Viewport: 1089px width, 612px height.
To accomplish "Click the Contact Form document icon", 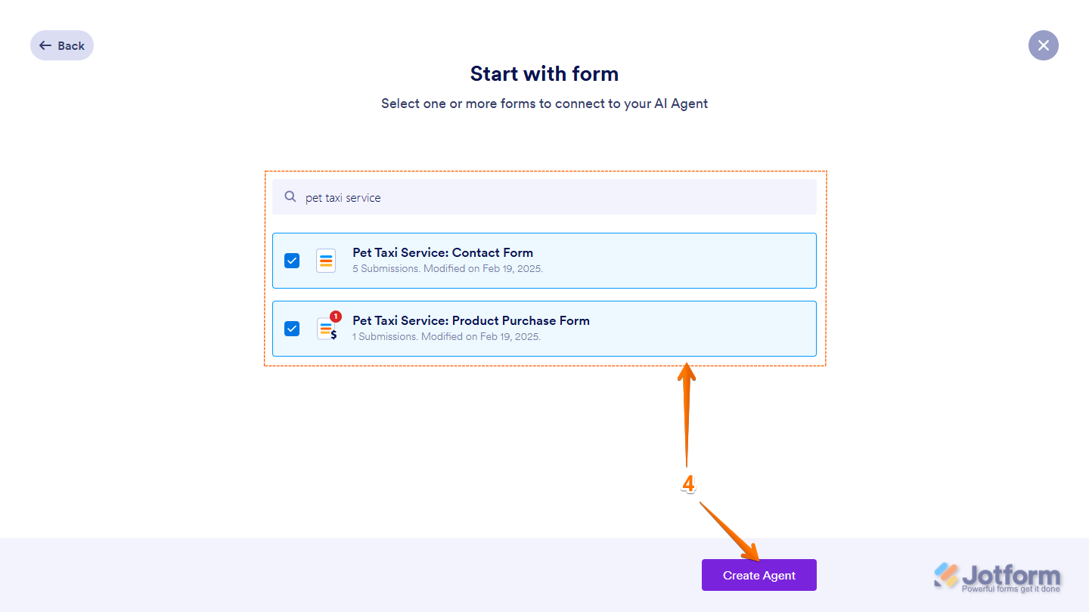I will pyautogui.click(x=326, y=261).
